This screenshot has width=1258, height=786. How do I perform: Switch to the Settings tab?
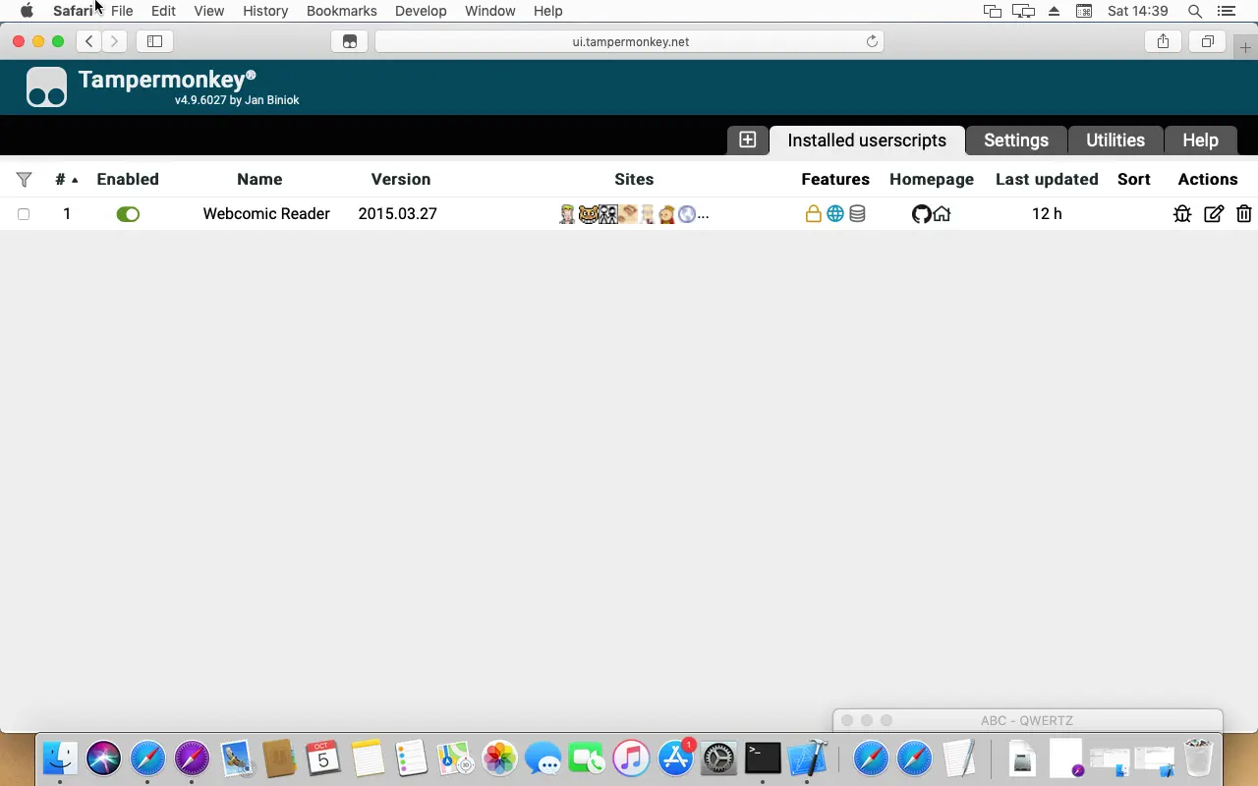tap(1015, 140)
